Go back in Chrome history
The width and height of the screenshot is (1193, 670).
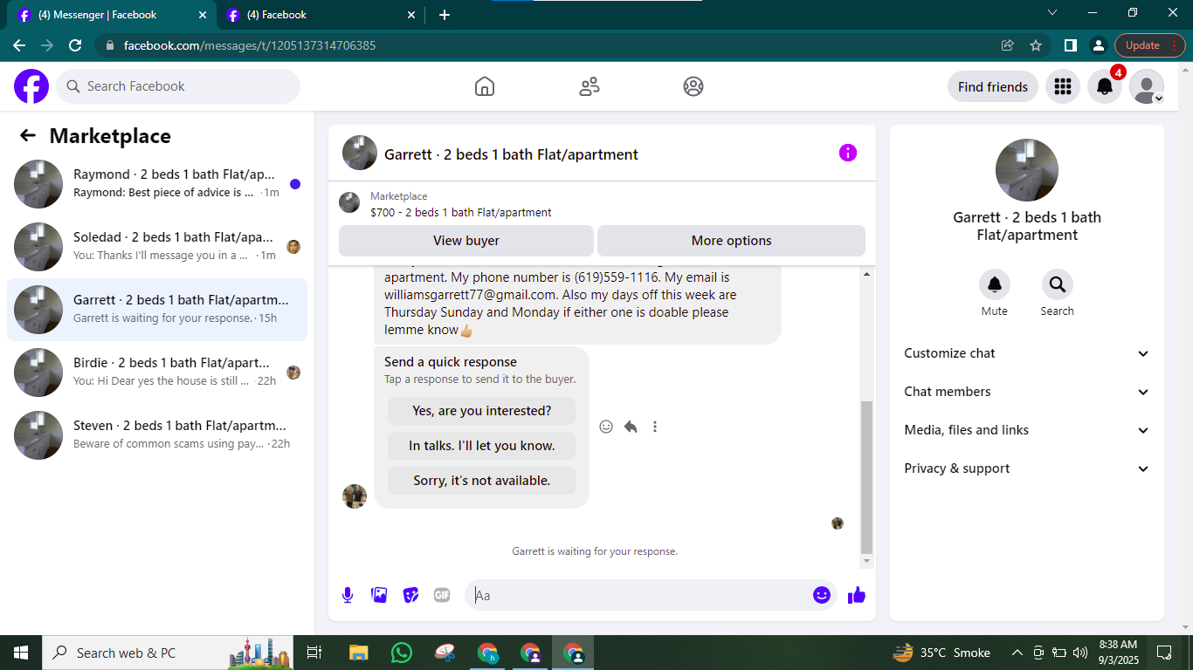click(x=19, y=45)
